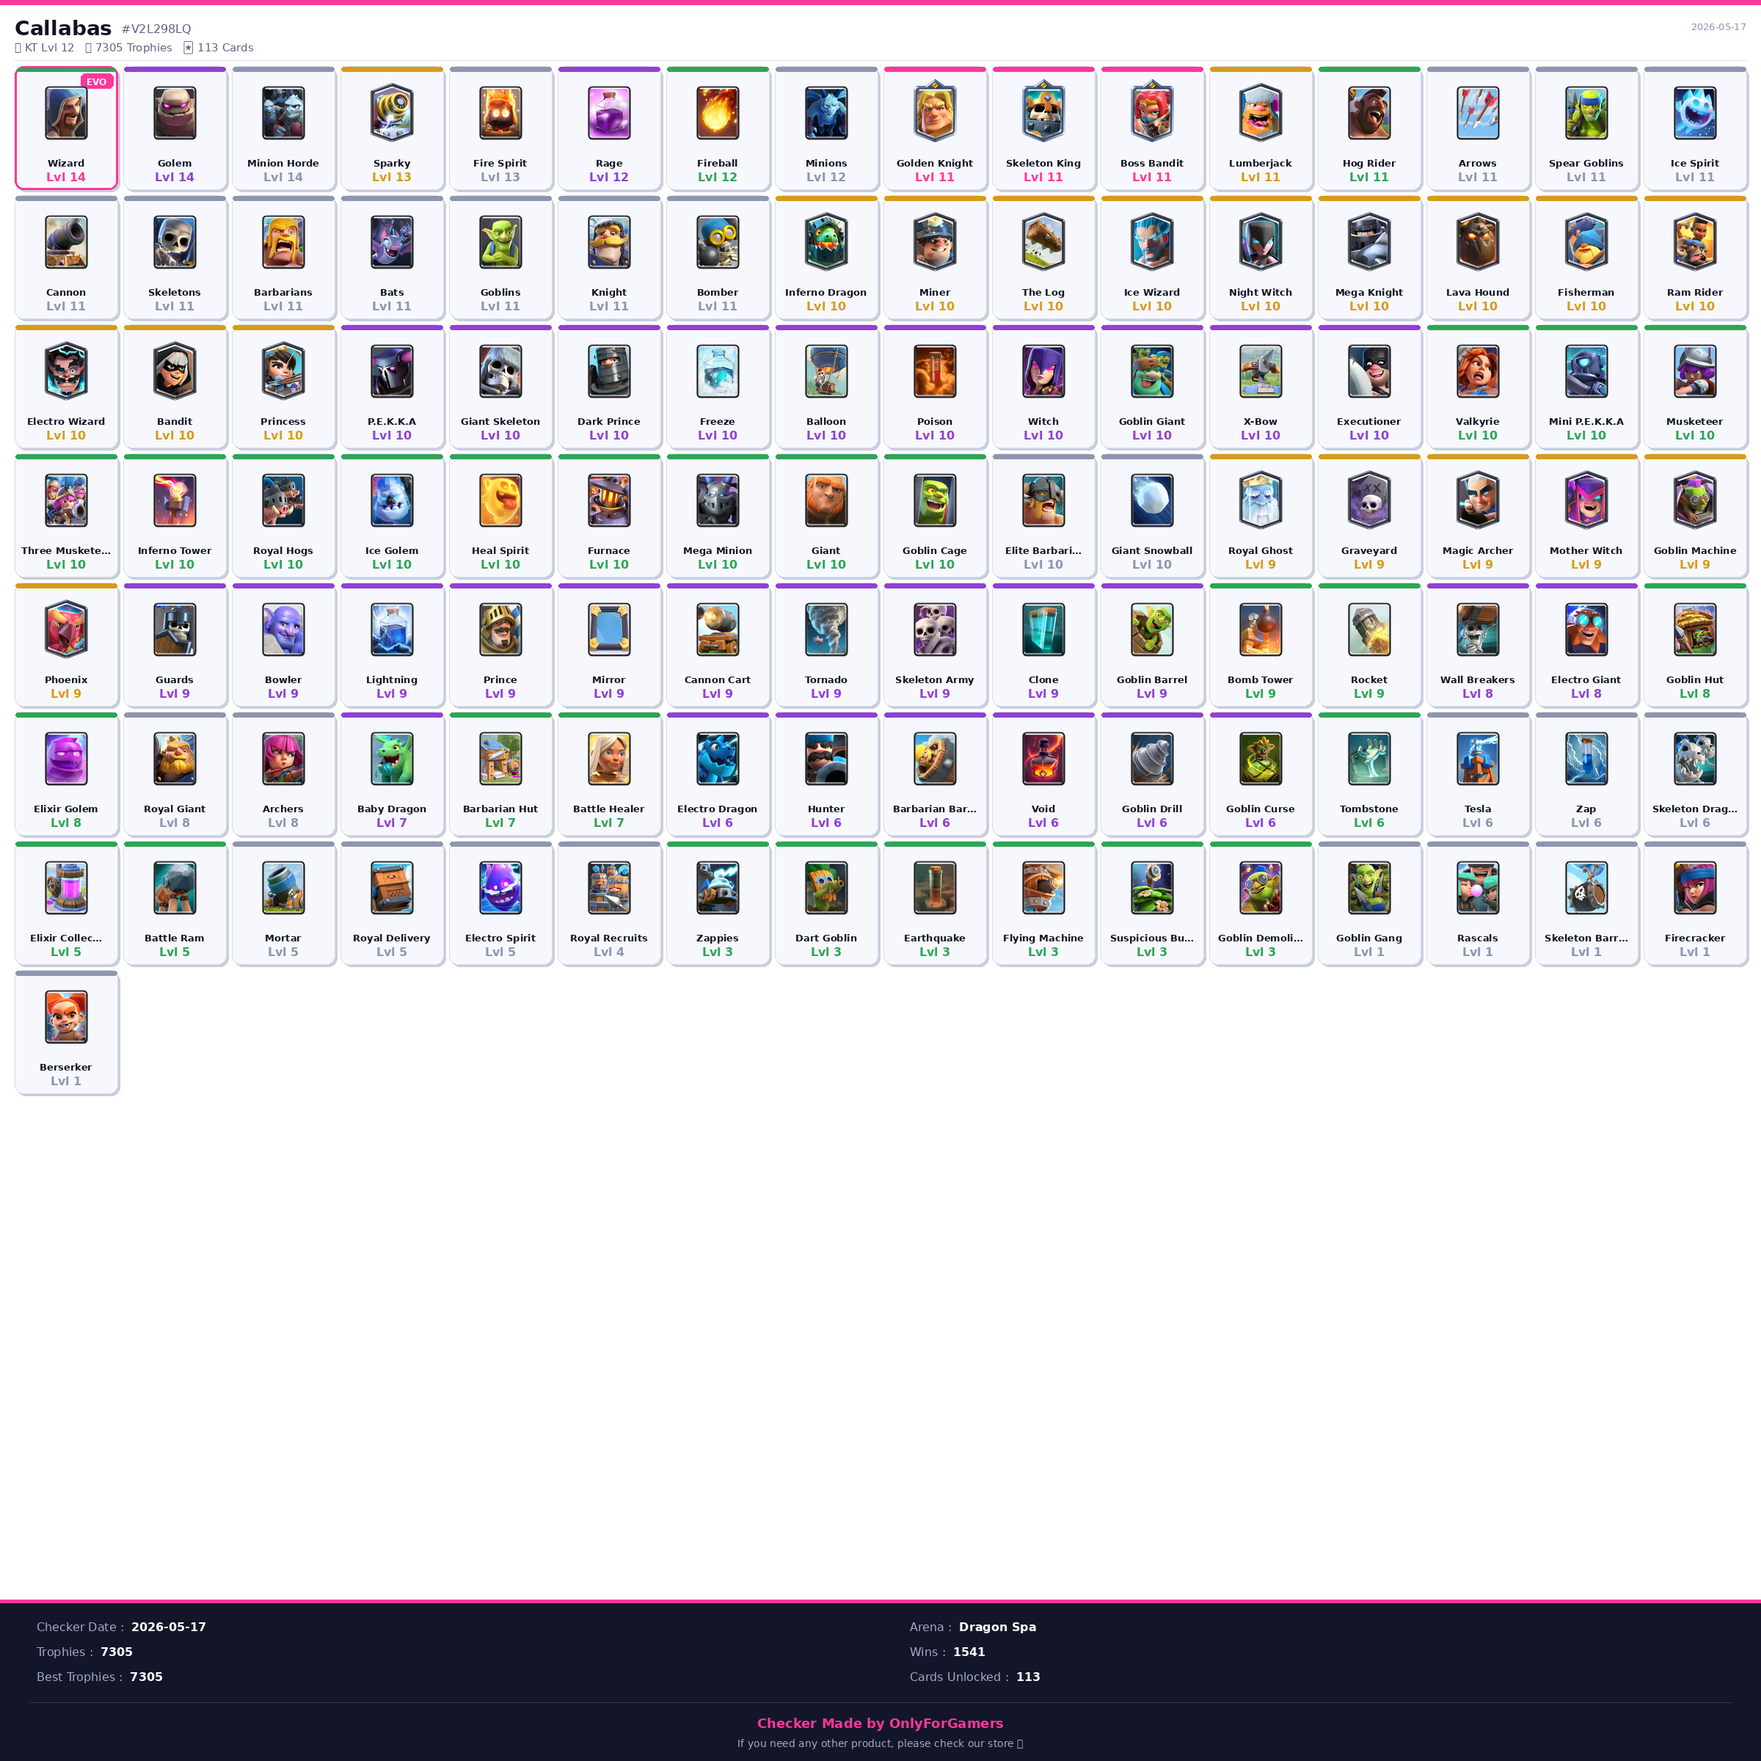Click the Berserker card icon
The width and height of the screenshot is (1761, 1761).
point(65,1017)
